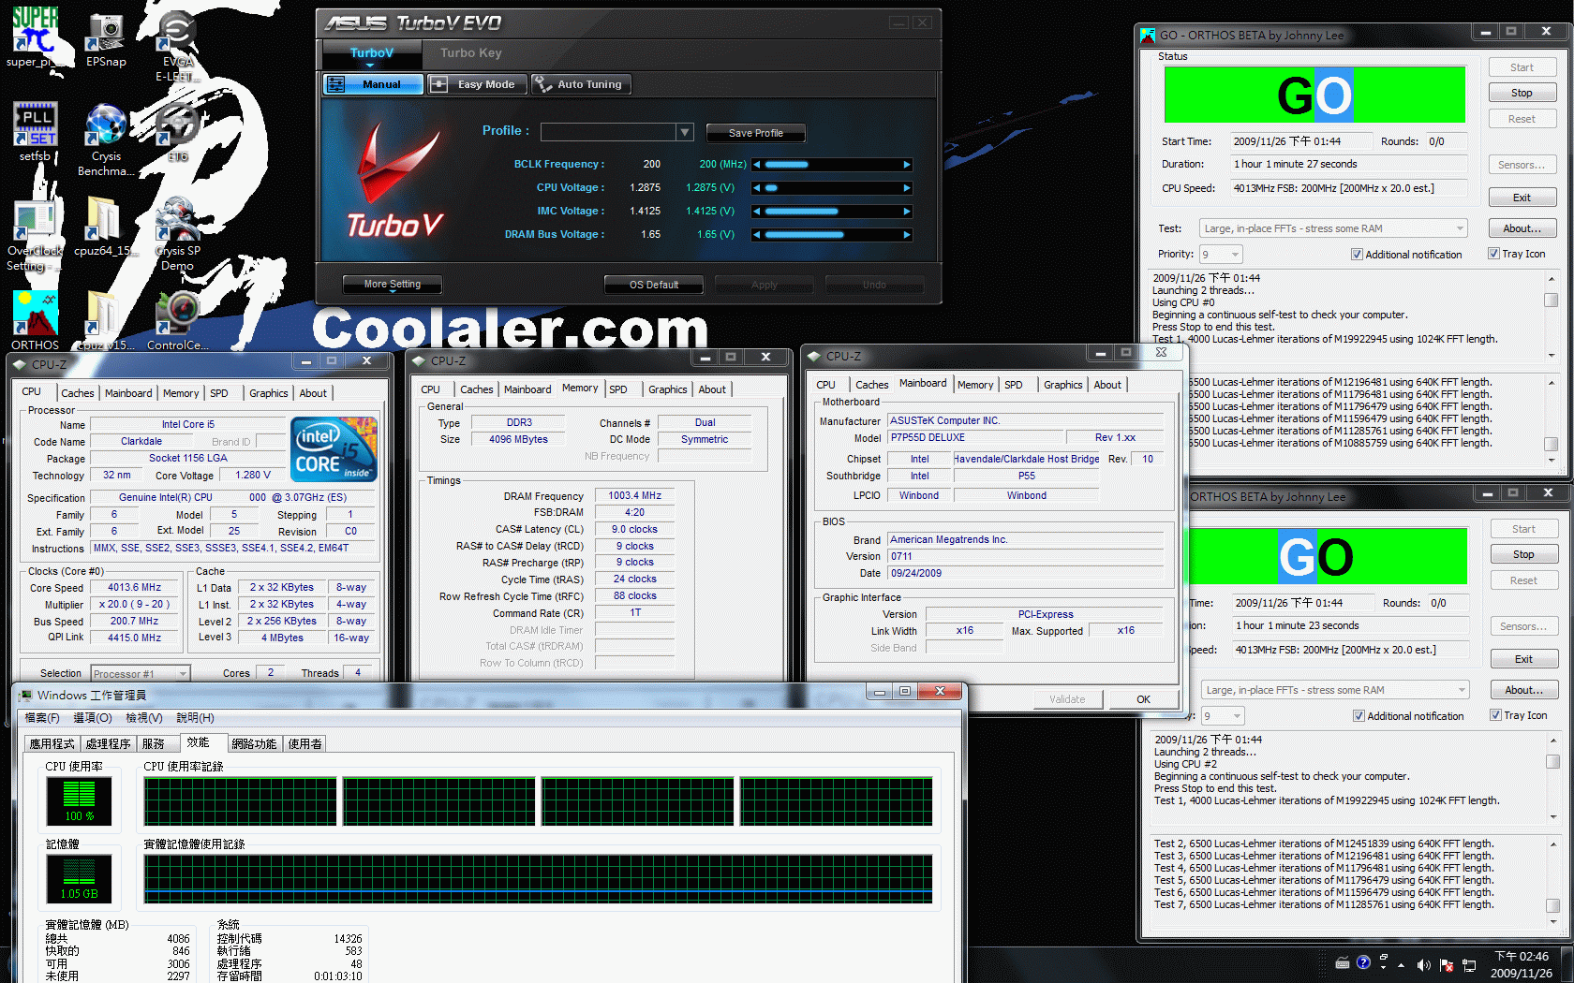Click the DRAM Bus Voltage slider track
The width and height of the screenshot is (1574, 983).
[x=832, y=235]
